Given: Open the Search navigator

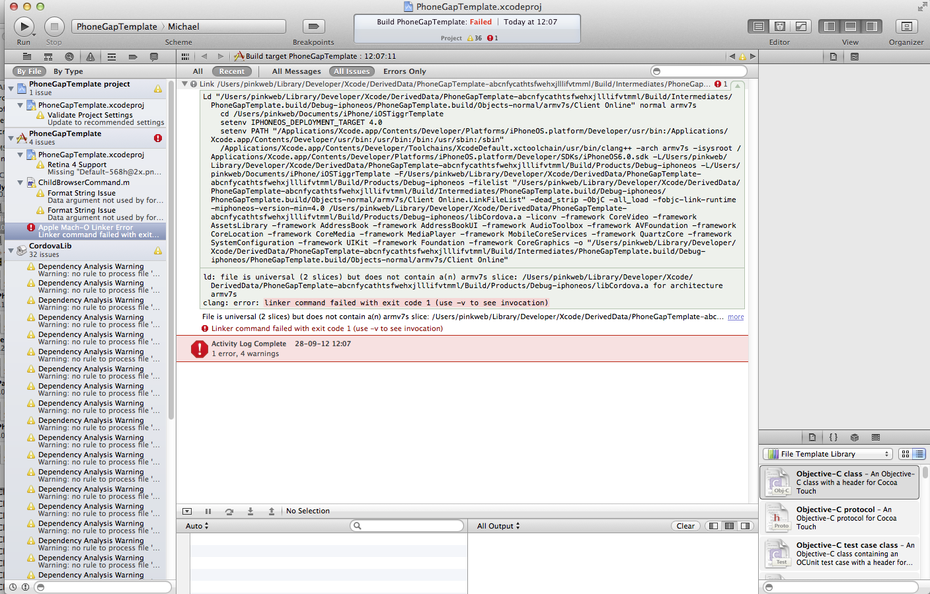Looking at the screenshot, I should 69,57.
